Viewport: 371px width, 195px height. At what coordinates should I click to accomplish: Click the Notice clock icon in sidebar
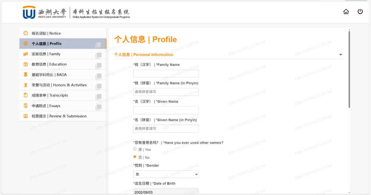pyautogui.click(x=25, y=33)
